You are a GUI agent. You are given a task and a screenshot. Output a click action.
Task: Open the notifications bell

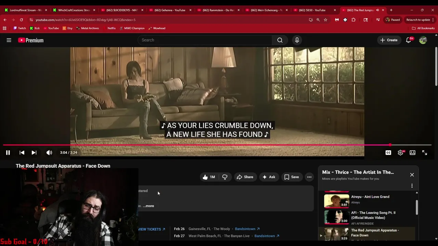(x=409, y=40)
